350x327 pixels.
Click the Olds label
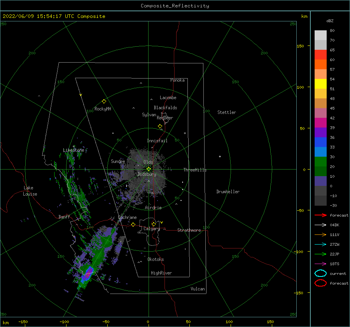pos(148,162)
